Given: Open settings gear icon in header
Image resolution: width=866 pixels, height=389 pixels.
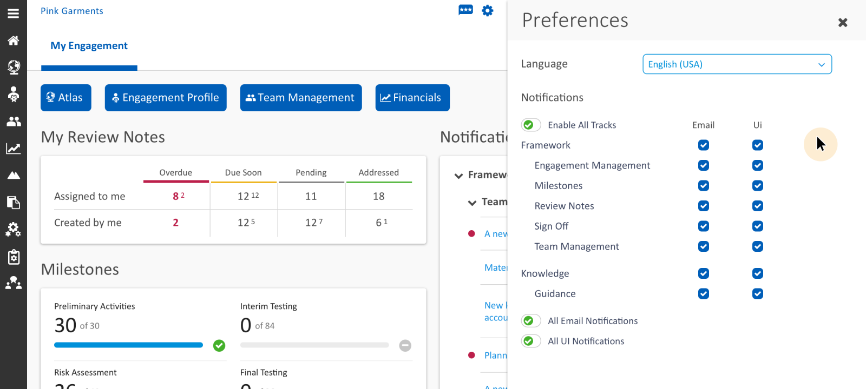Looking at the screenshot, I should tap(487, 11).
